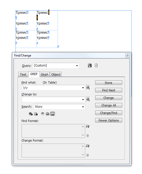Click the Change button
Viewport: 142px width, 174px height.
point(109,98)
